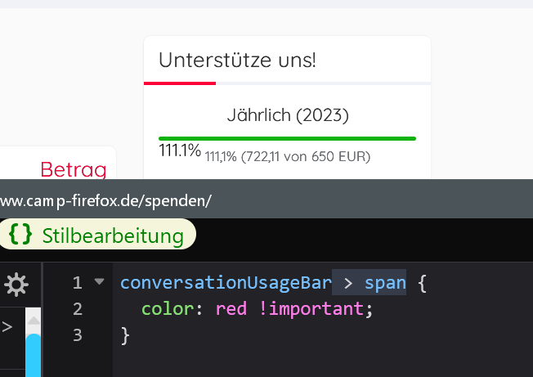
Task: Click the green yearly donation progress bar
Action: 287,138
